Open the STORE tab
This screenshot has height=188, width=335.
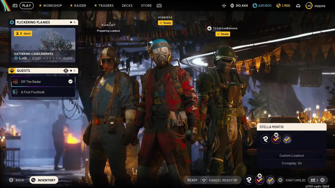146,5
